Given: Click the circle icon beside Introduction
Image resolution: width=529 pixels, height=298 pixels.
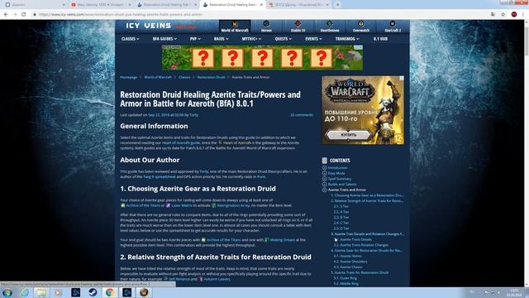Looking at the screenshot, I should 324,167.
